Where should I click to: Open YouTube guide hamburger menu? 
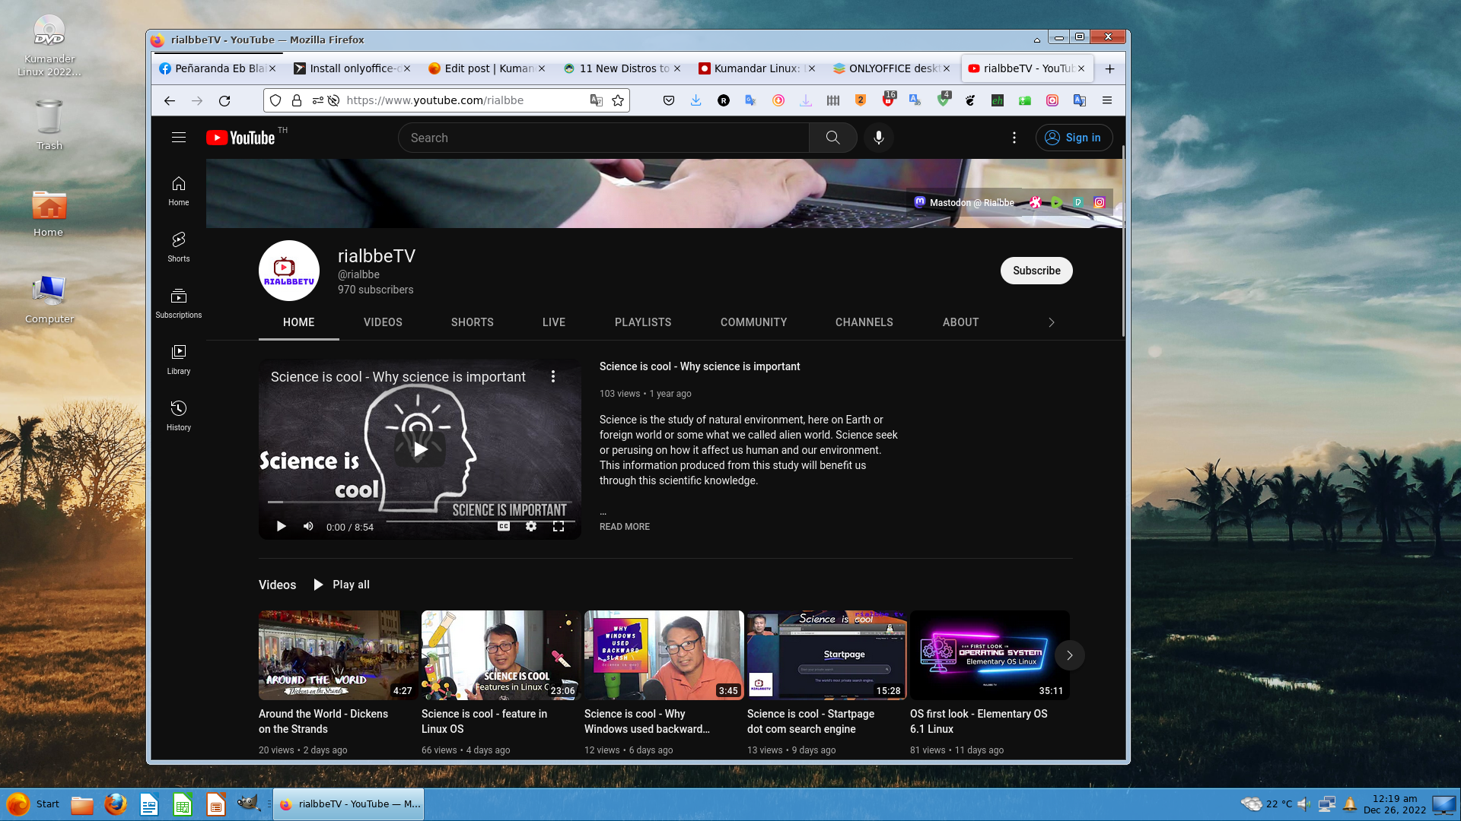pyautogui.click(x=179, y=138)
